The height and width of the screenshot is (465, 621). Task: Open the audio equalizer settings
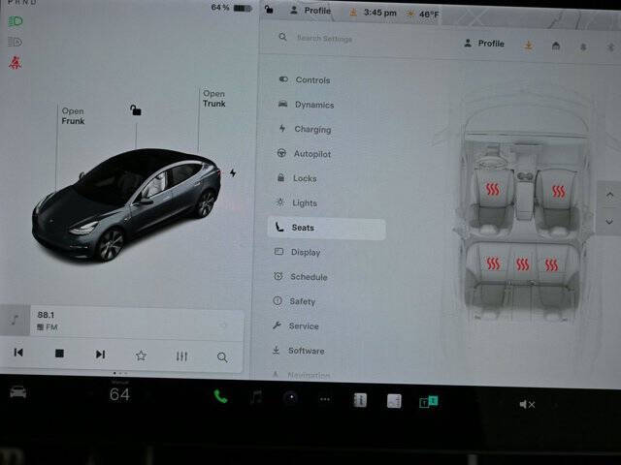click(x=181, y=356)
